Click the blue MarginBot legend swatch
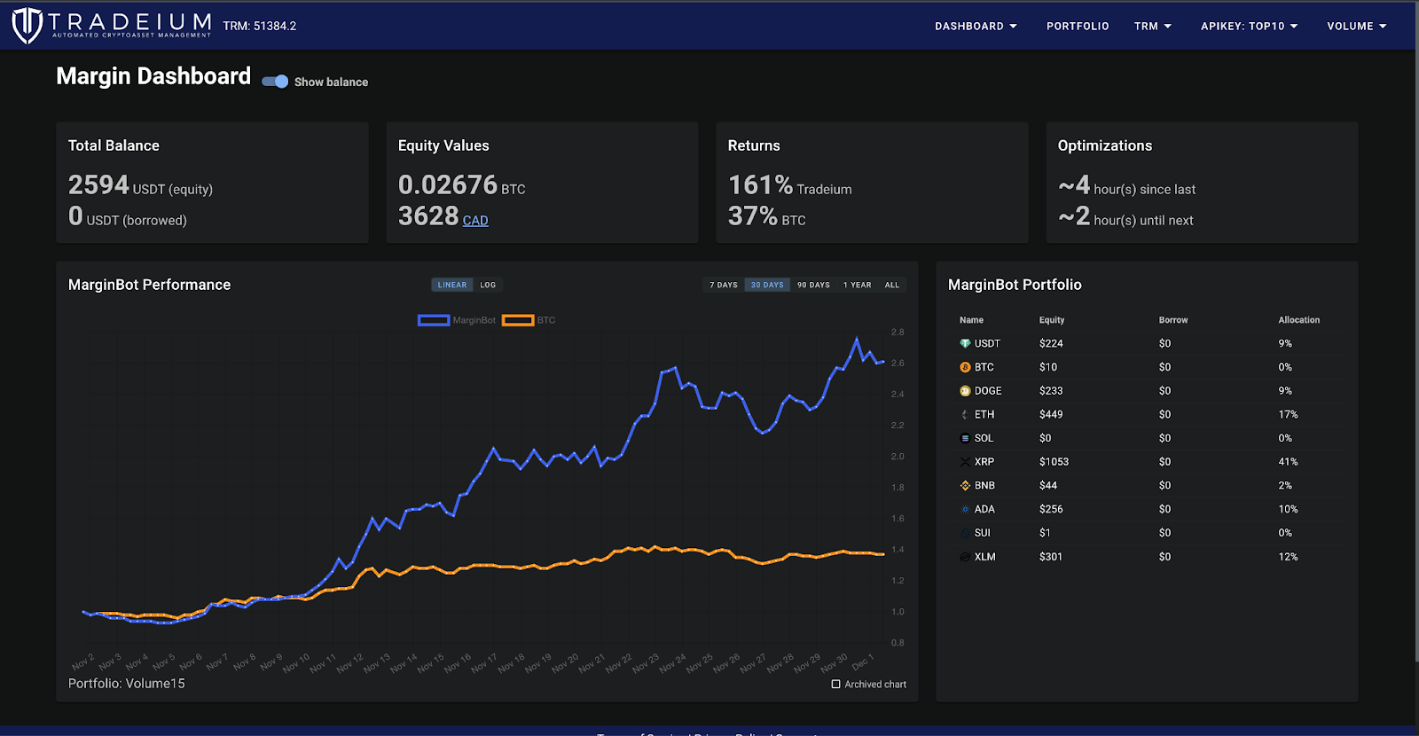1419x736 pixels. pos(434,320)
